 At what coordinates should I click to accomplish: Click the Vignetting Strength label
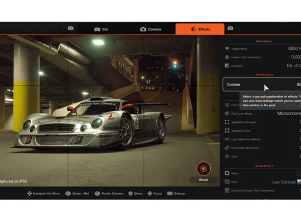(243, 122)
